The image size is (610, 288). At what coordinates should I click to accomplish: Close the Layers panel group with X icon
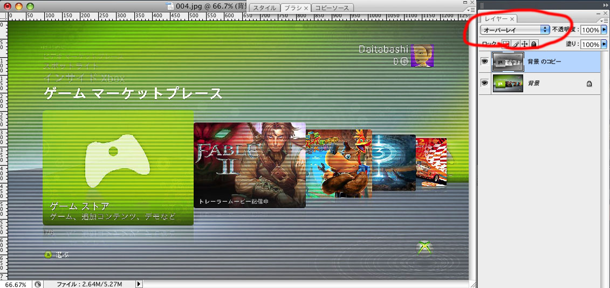[x=605, y=13]
